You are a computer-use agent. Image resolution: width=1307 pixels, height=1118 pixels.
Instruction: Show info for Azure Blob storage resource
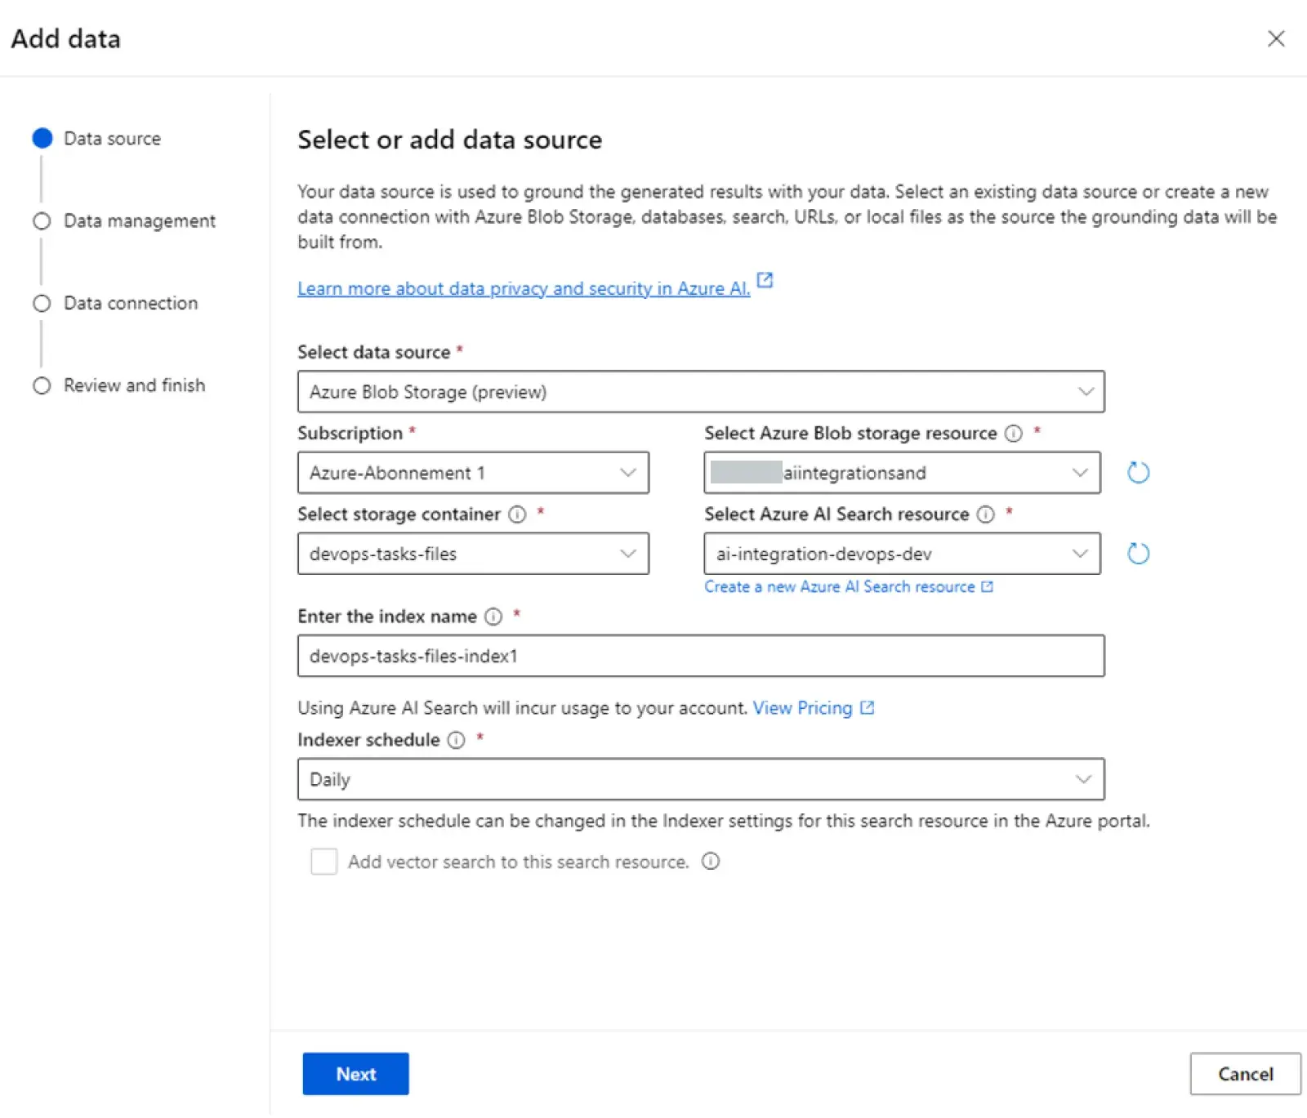pos(1013,434)
